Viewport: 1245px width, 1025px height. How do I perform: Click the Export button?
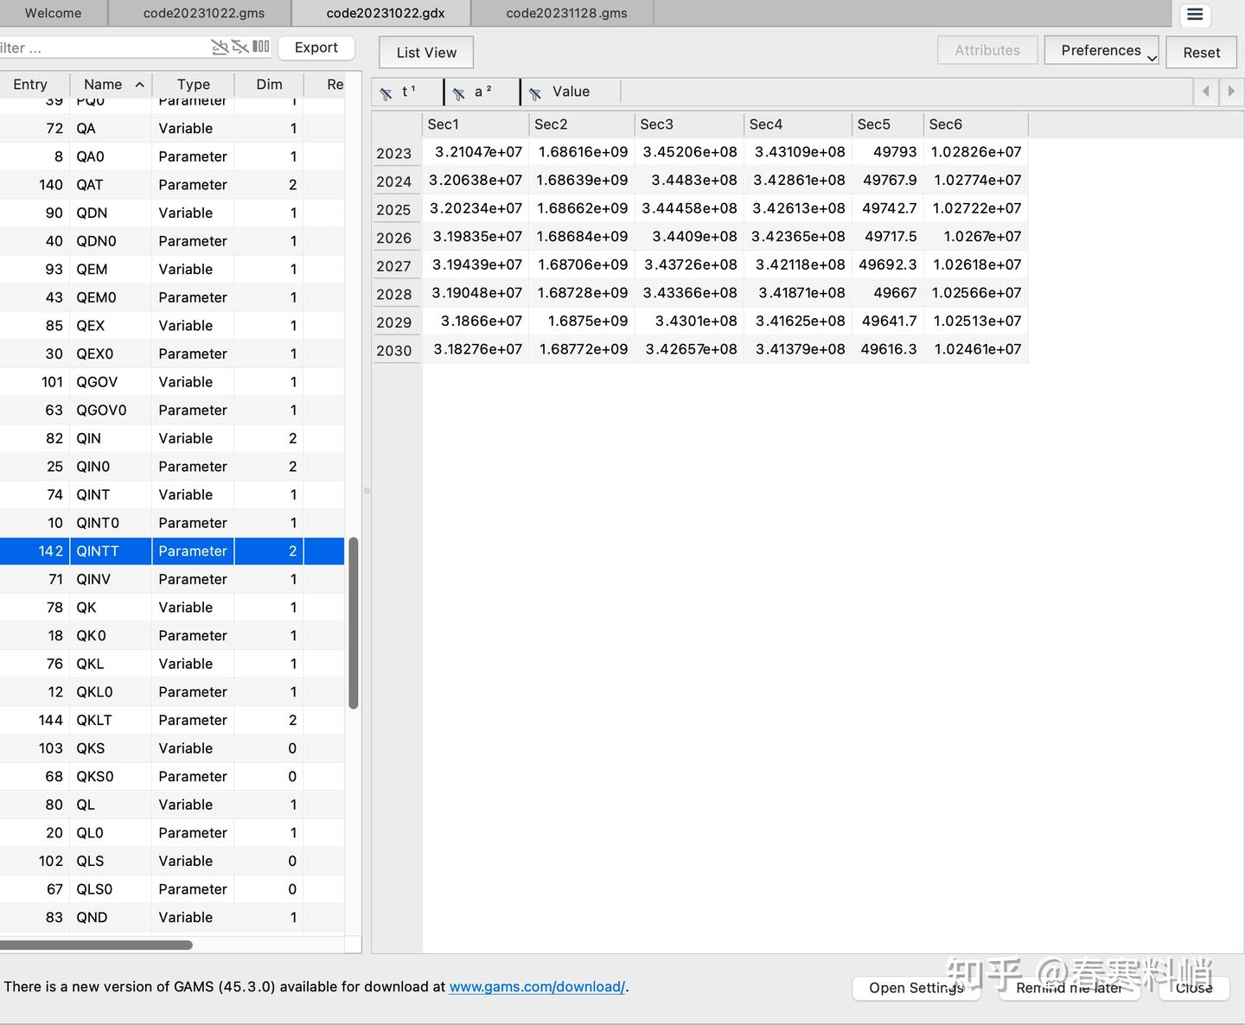pos(316,48)
